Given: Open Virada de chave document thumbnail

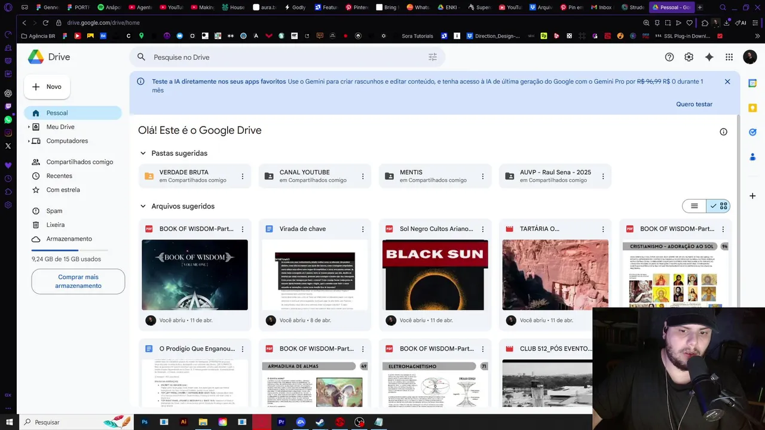Looking at the screenshot, I should point(315,275).
